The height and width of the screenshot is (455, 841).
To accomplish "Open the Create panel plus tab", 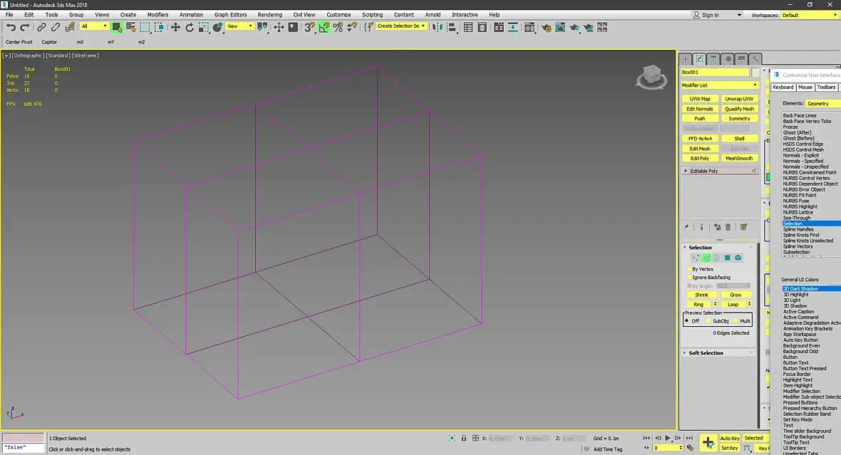I will pyautogui.click(x=686, y=59).
